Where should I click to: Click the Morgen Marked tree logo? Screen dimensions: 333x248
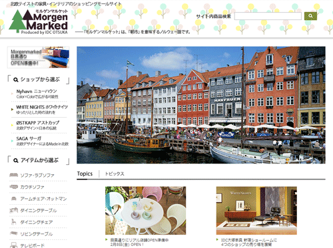[38, 22]
